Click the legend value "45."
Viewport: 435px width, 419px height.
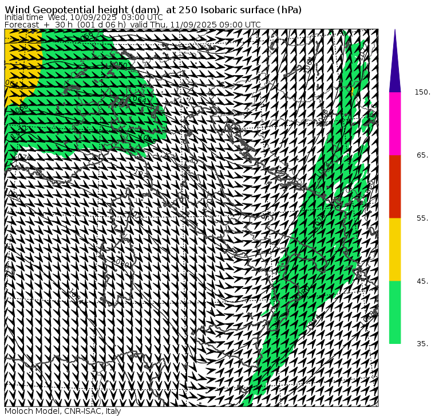[422, 281]
